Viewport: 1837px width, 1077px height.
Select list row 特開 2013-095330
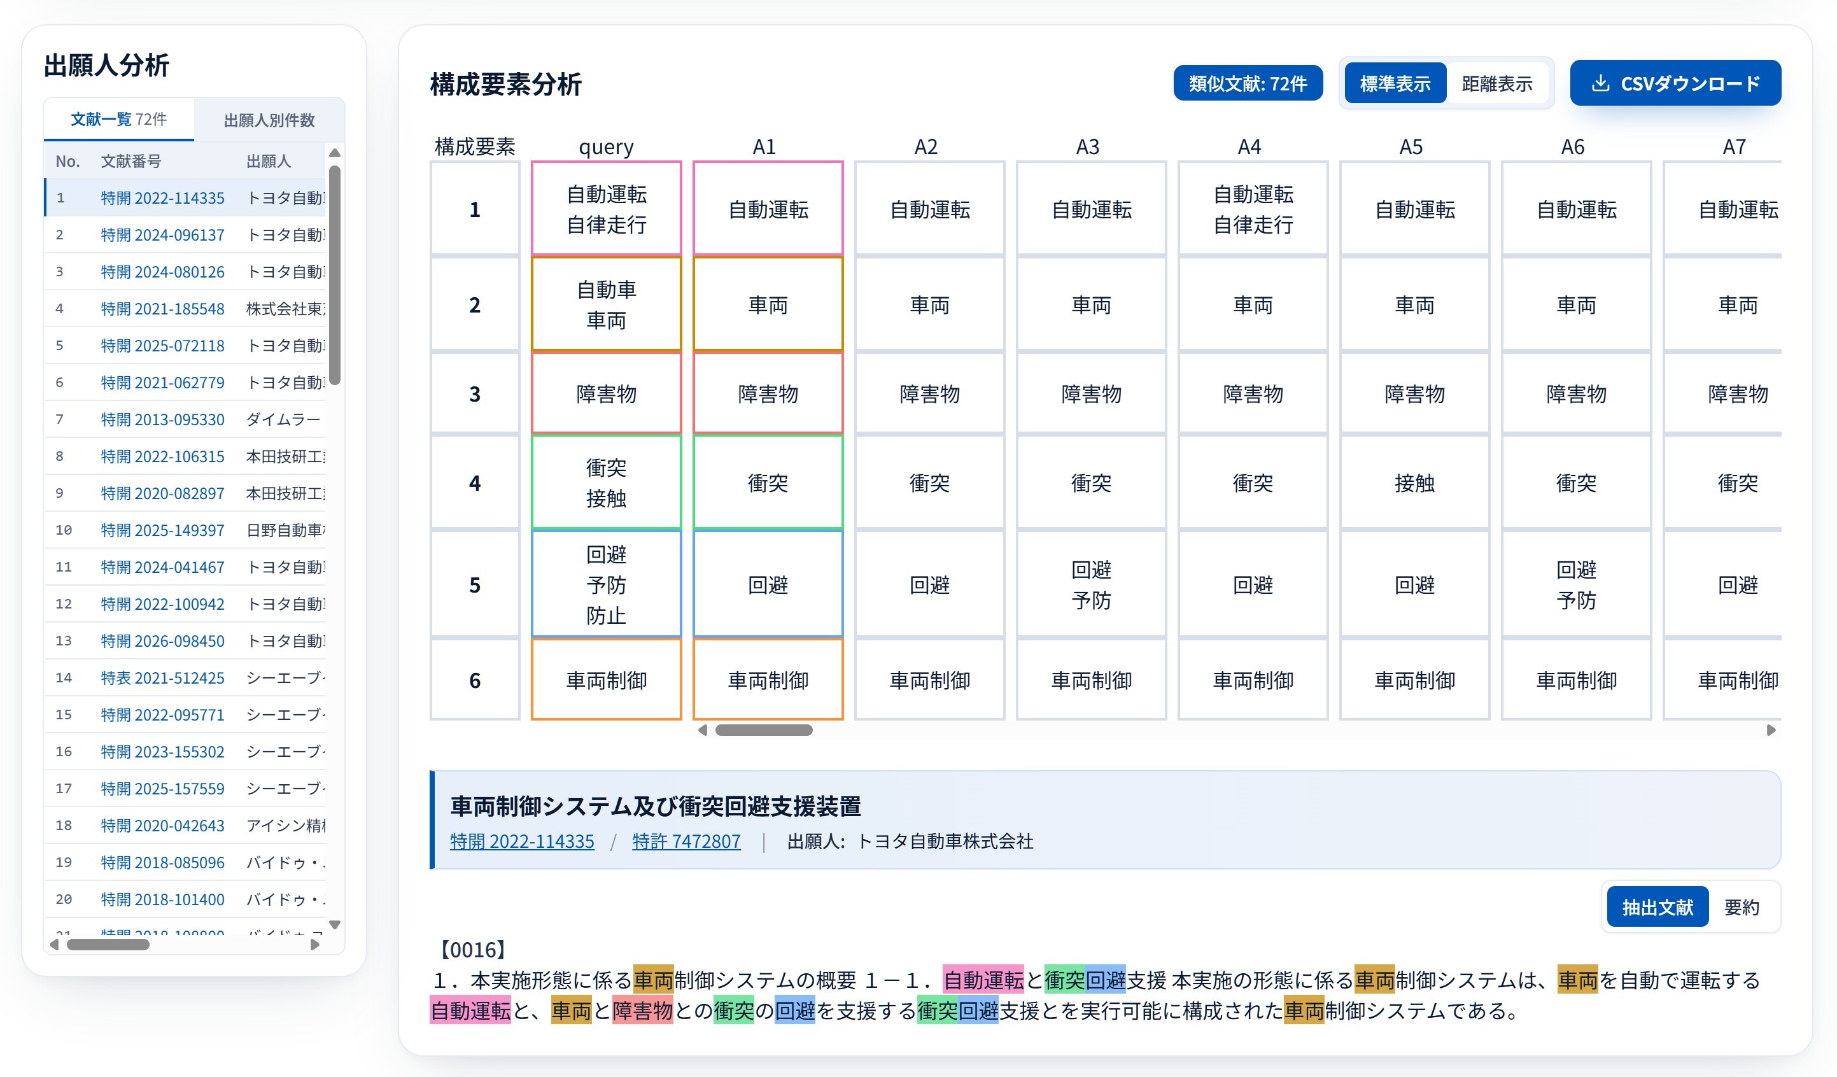185,419
